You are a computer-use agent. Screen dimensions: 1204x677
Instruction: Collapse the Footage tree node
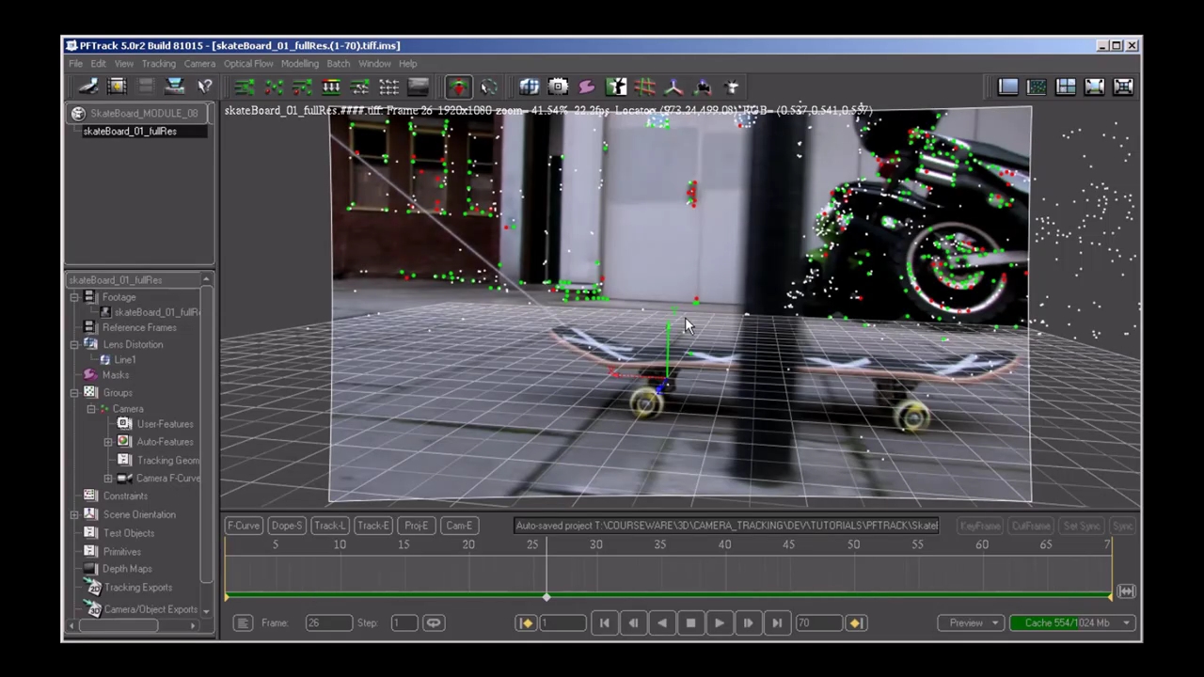click(74, 297)
